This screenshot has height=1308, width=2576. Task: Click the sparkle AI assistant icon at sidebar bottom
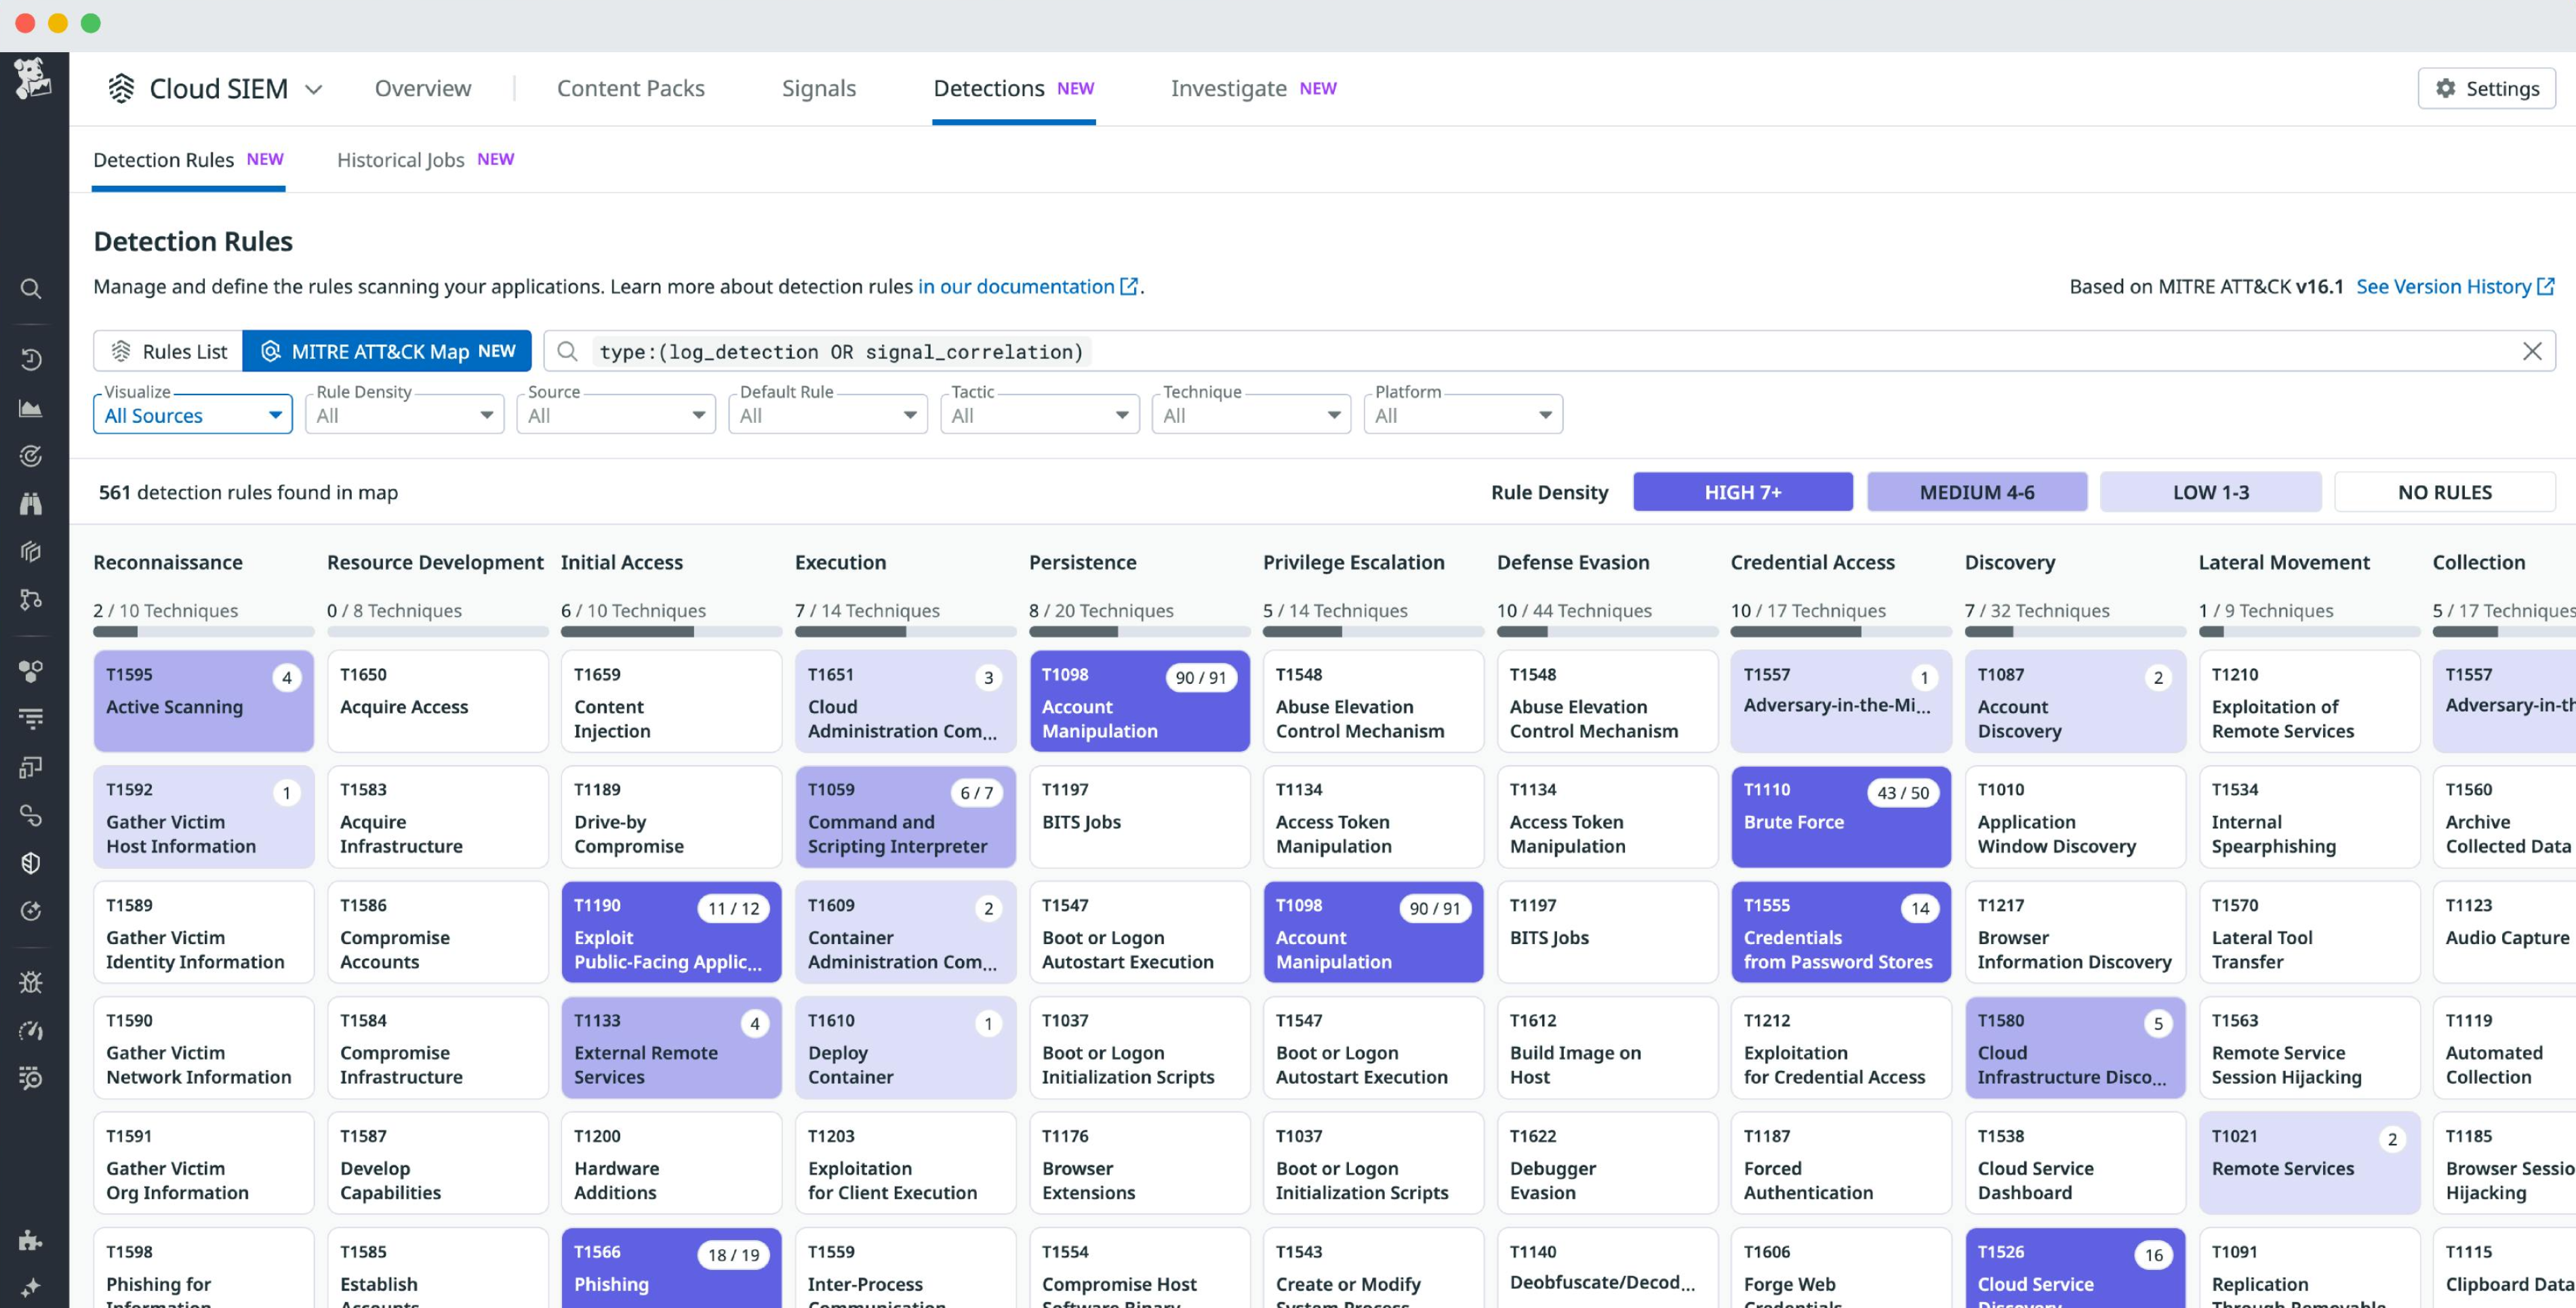pos(31,1288)
